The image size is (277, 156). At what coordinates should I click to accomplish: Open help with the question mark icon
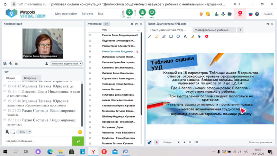257,14
